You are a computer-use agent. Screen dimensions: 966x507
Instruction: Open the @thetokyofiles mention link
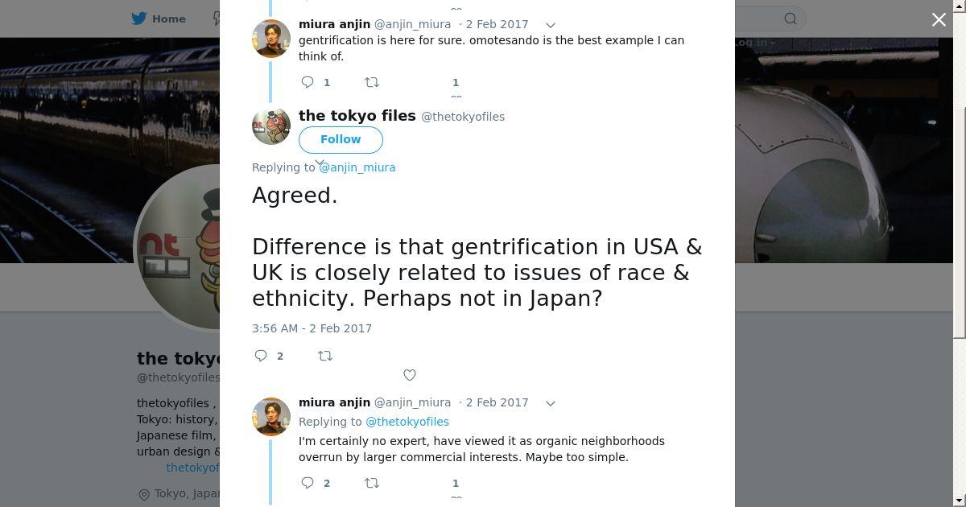tap(407, 422)
